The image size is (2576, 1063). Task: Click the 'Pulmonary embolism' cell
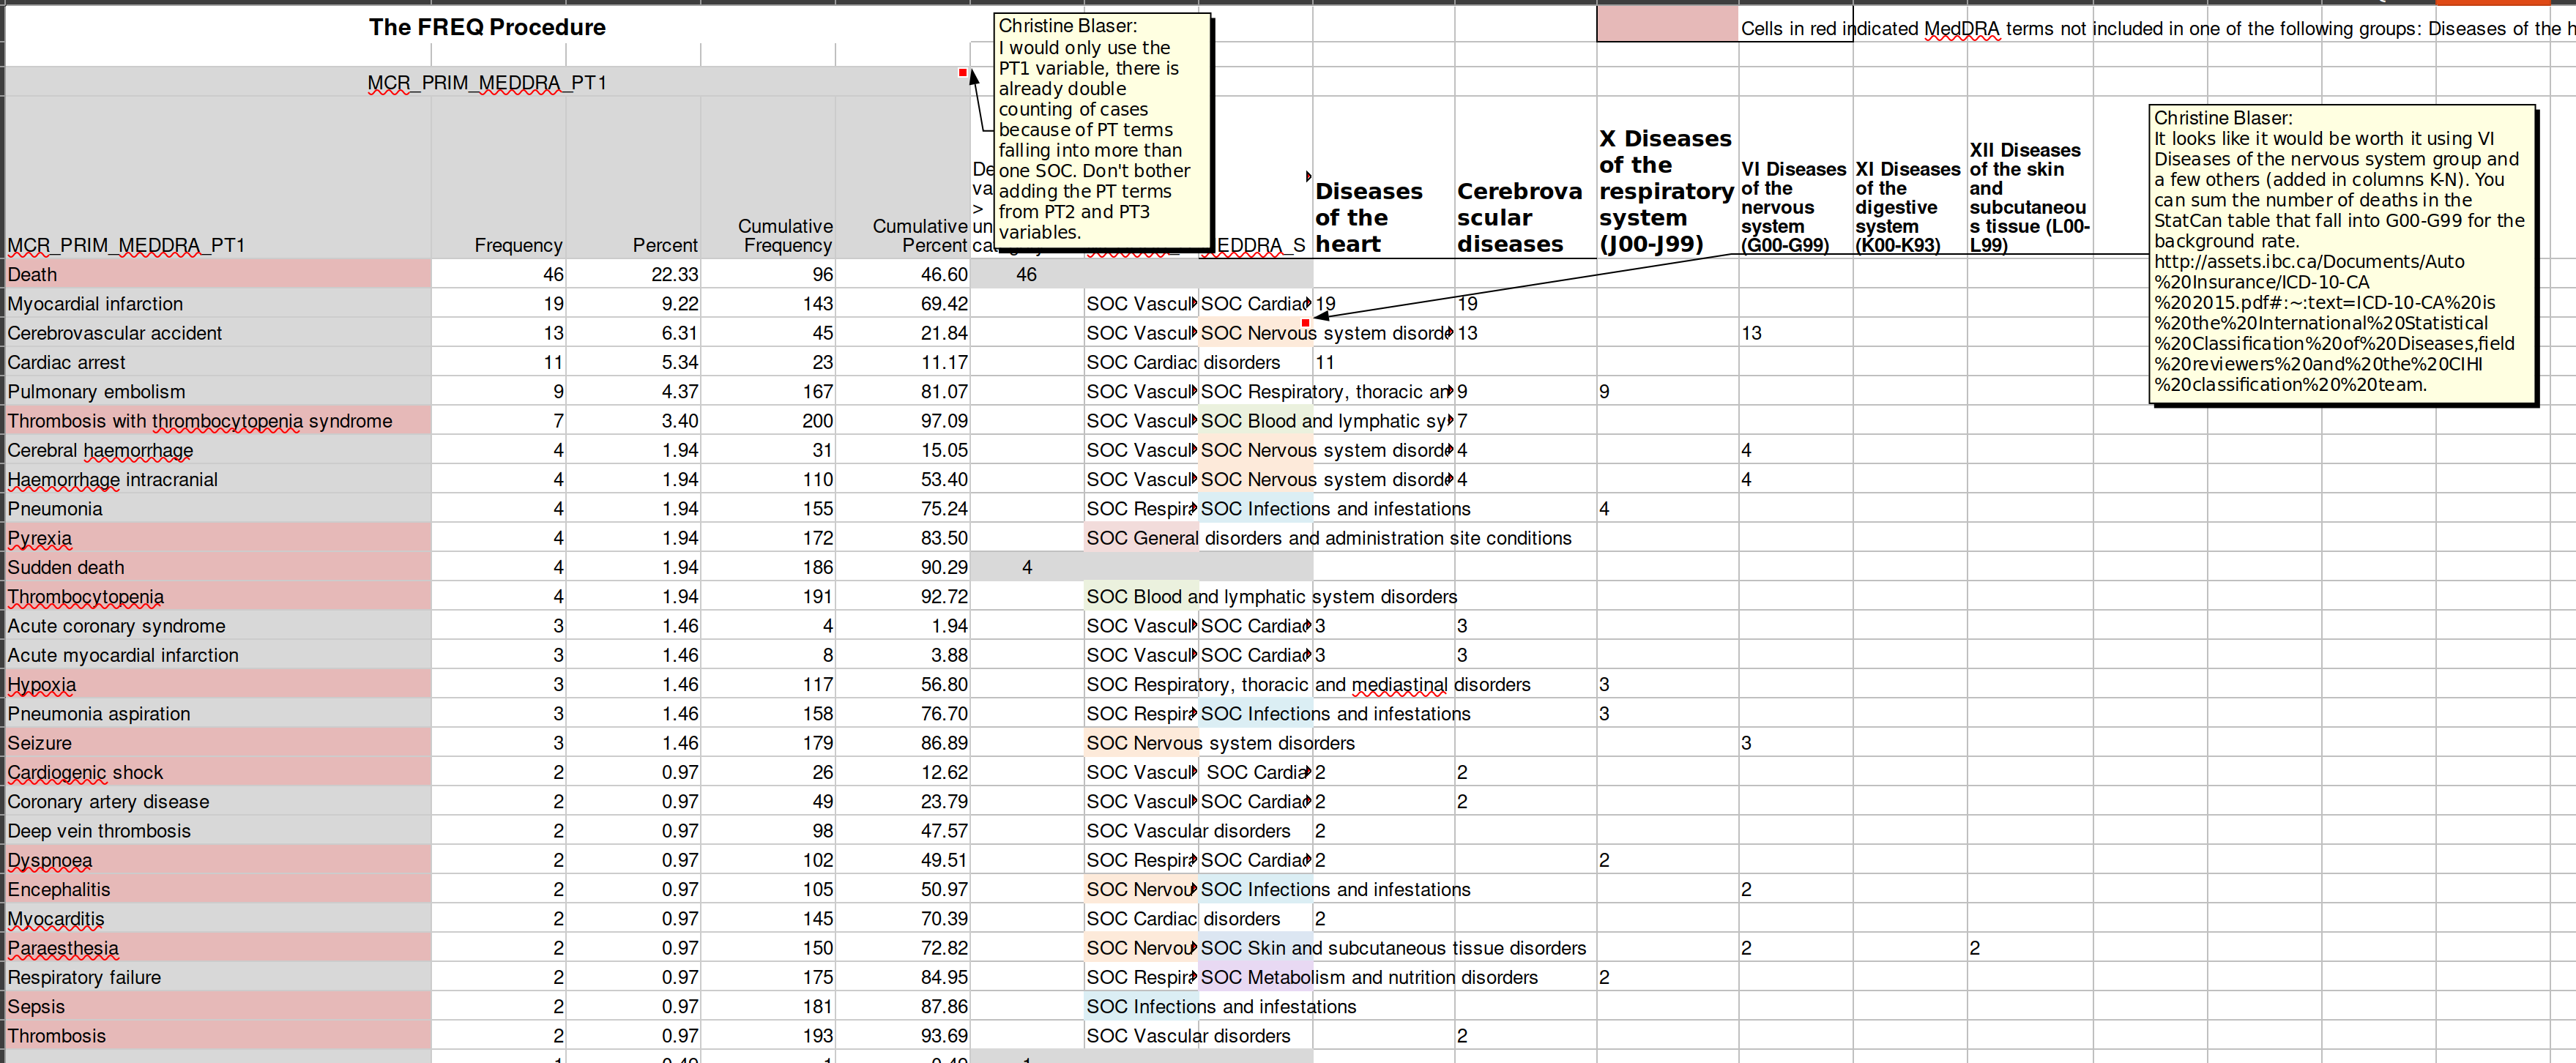tap(218, 392)
